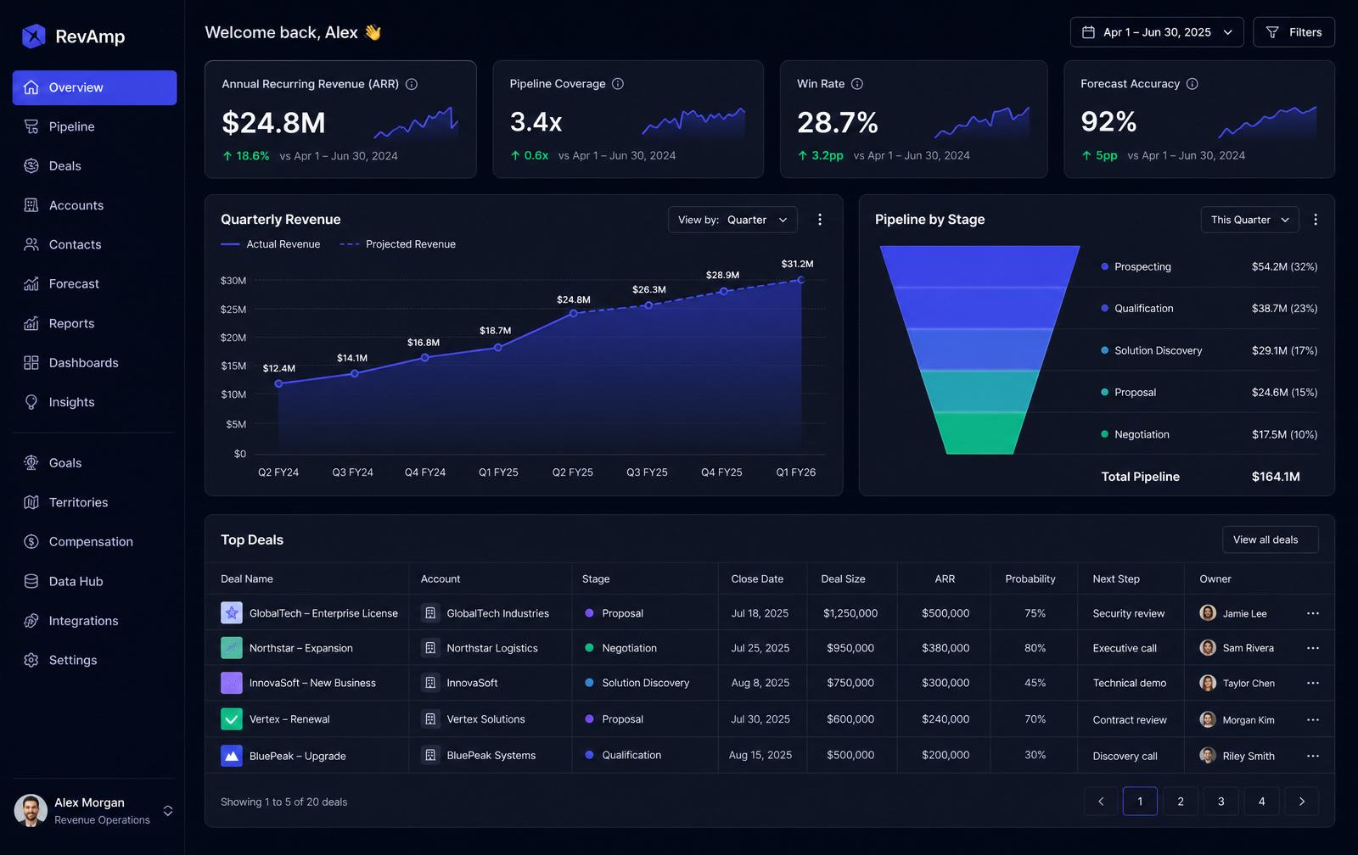This screenshot has width=1358, height=855.
Task: Open Quarterly Revenue three-dot menu
Action: coord(820,220)
